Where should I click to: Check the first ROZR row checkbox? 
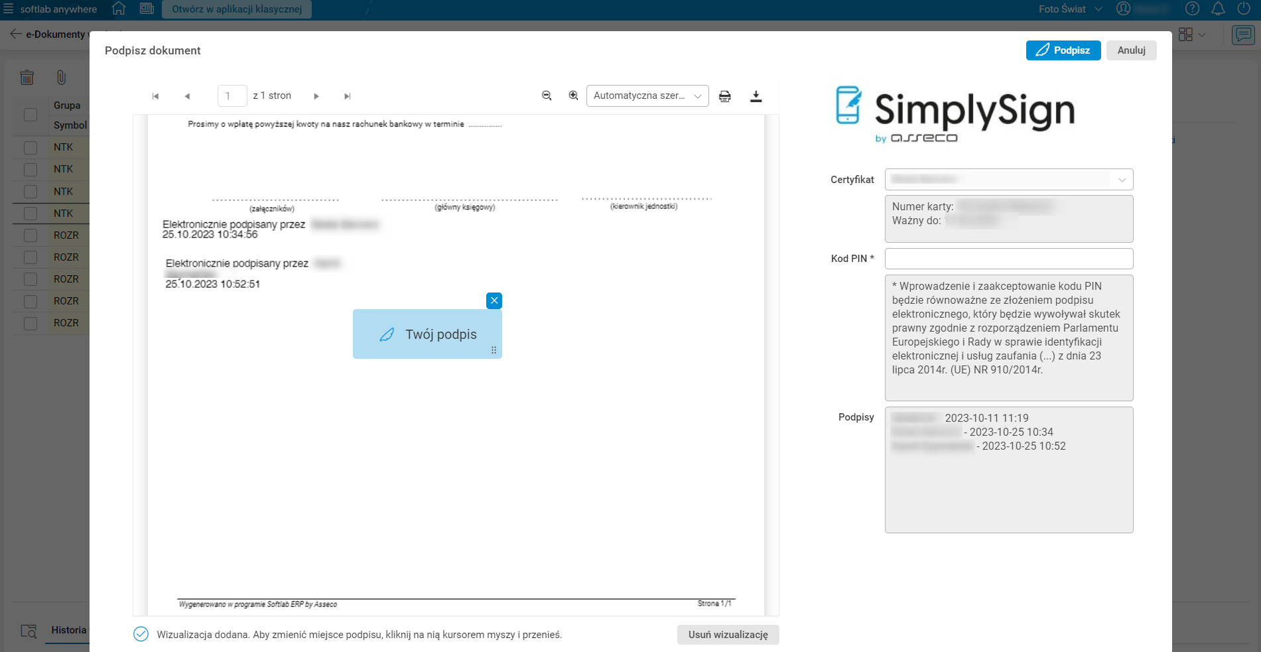pos(31,235)
